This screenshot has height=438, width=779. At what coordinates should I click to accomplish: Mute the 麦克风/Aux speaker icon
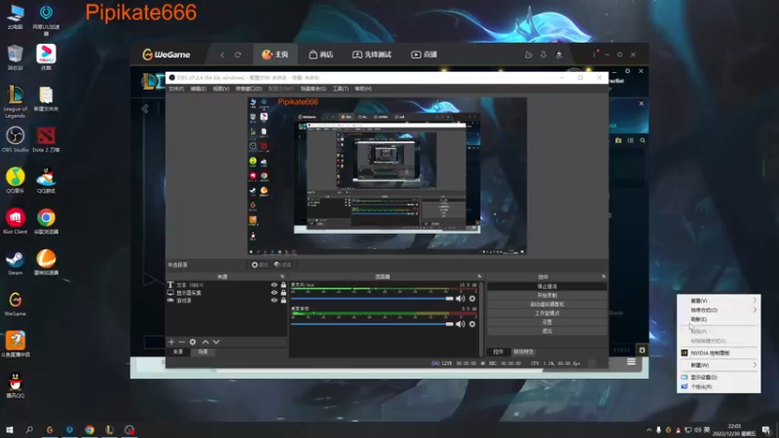point(460,299)
